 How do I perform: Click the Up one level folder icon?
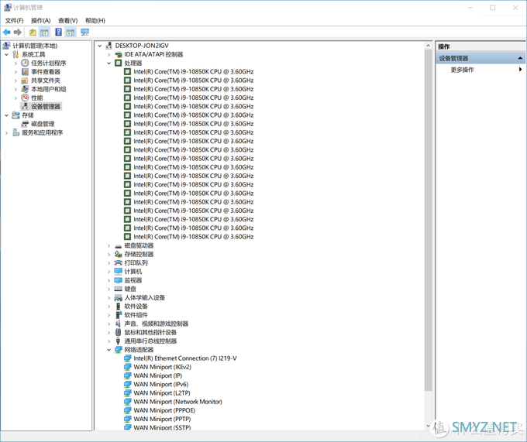point(33,33)
